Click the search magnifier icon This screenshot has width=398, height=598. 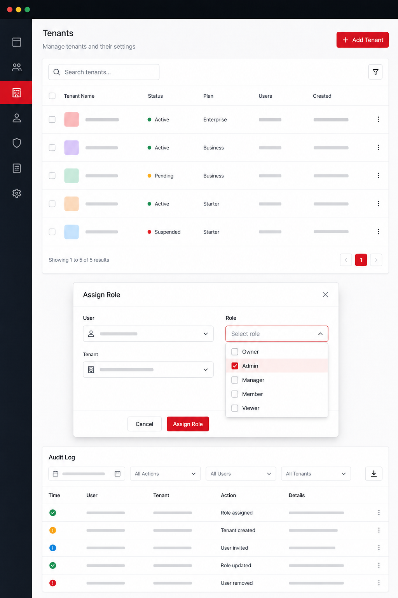tap(57, 72)
